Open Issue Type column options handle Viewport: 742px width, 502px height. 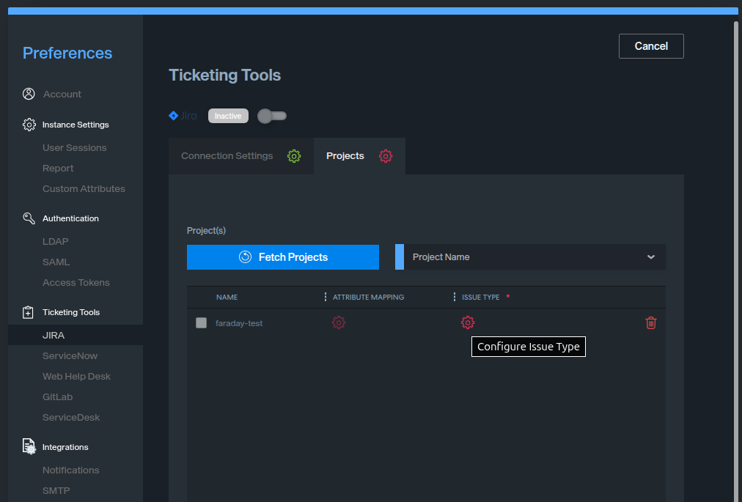tap(455, 297)
